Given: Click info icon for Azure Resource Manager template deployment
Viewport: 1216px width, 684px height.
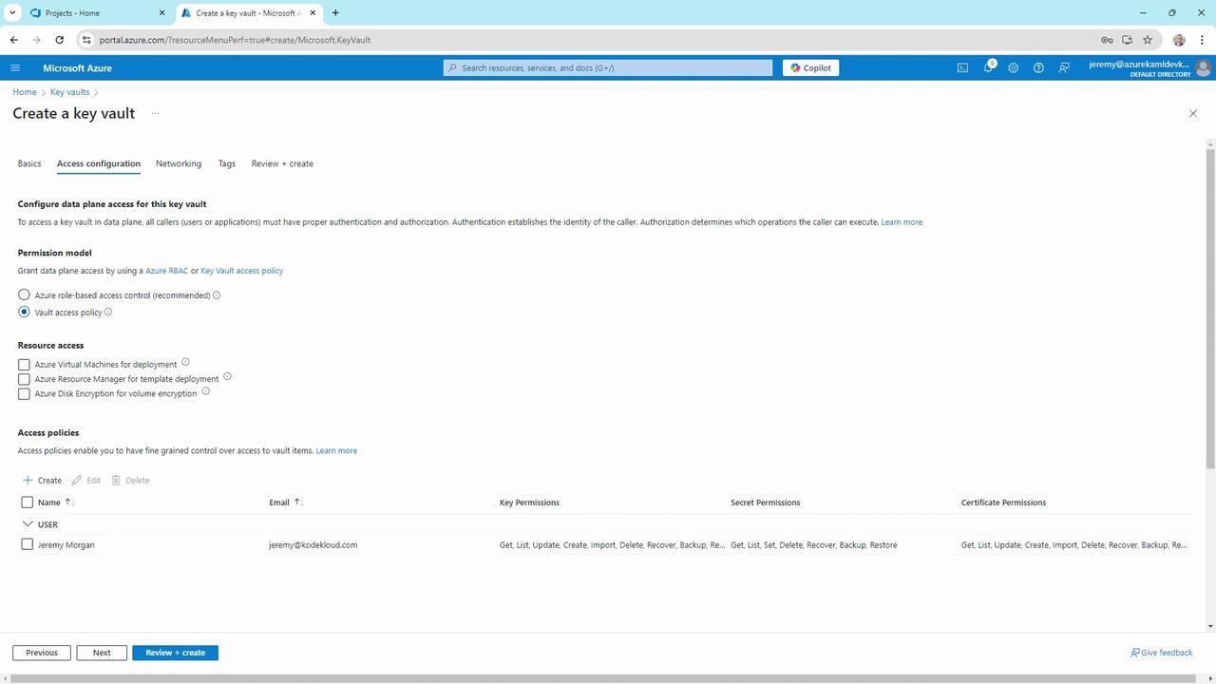Looking at the screenshot, I should [x=227, y=376].
